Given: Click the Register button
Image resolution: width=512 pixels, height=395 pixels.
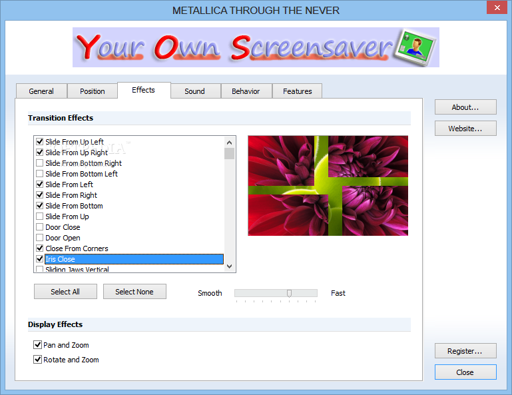Looking at the screenshot, I should tap(465, 351).
